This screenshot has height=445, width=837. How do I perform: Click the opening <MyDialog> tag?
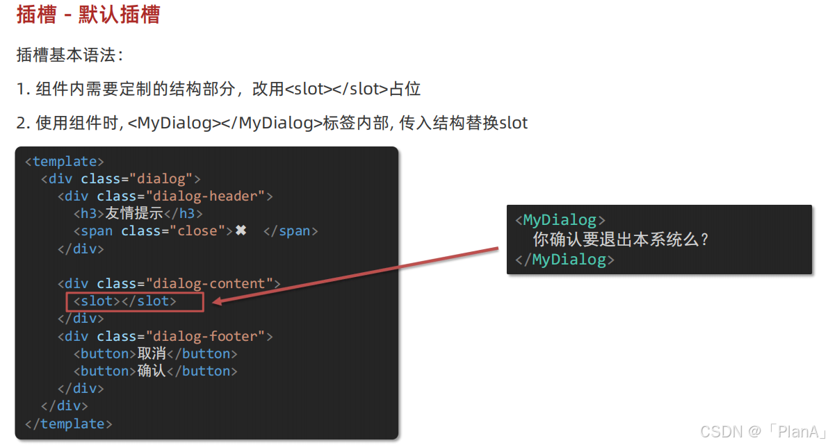[x=560, y=220]
